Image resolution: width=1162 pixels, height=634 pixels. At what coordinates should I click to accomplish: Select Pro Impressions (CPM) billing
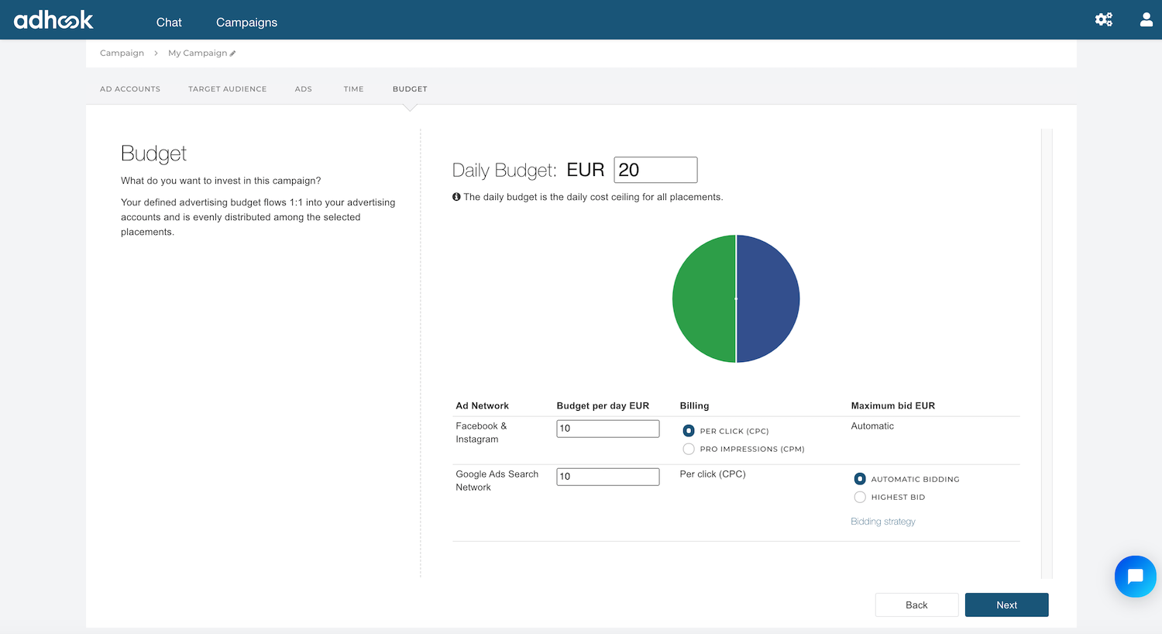(689, 449)
